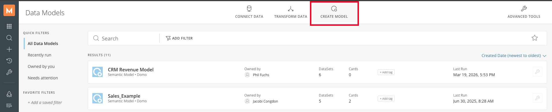Select Recently run quick filter
Screen dimensions: 552x112
coord(40,55)
